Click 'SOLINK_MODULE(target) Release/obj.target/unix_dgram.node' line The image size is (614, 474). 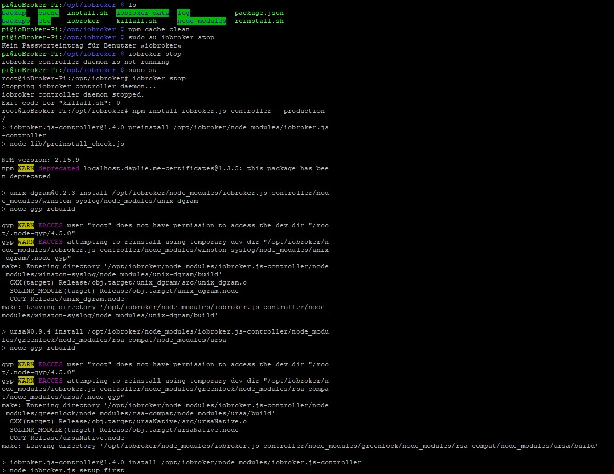point(124,291)
